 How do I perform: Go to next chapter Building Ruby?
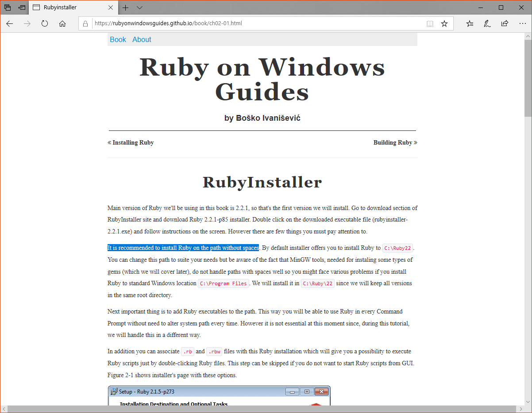[x=395, y=142]
